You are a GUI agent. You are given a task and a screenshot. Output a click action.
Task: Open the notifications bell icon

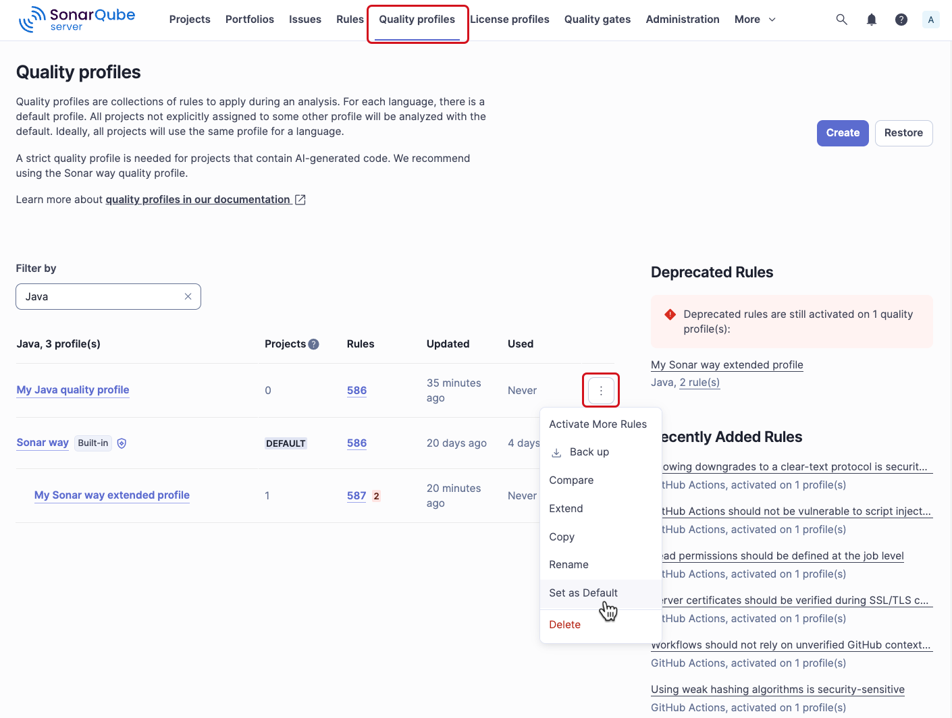872,20
